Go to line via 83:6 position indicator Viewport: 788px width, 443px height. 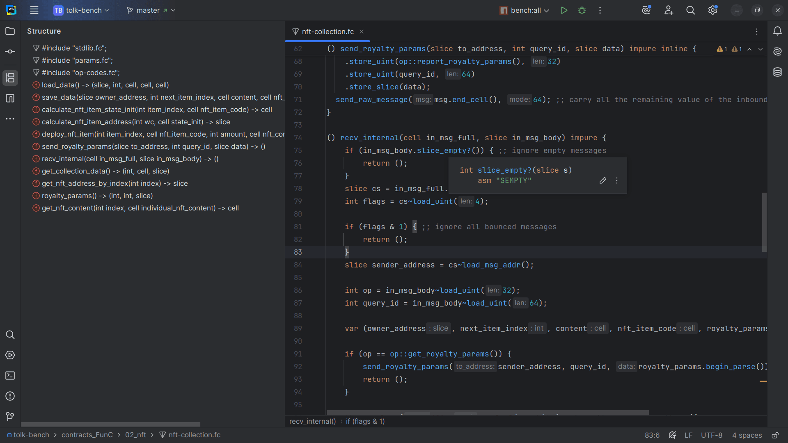652,435
